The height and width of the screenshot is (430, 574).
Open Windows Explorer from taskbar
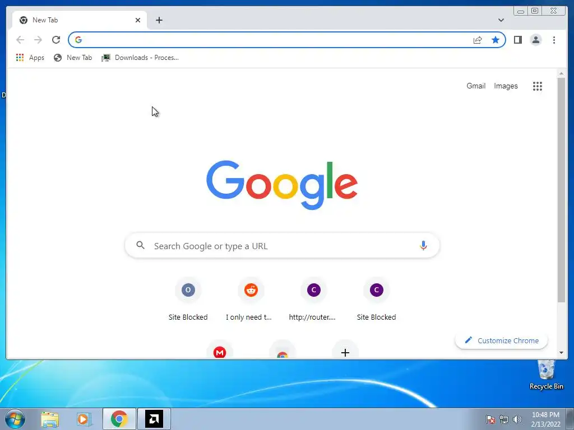[50, 419]
